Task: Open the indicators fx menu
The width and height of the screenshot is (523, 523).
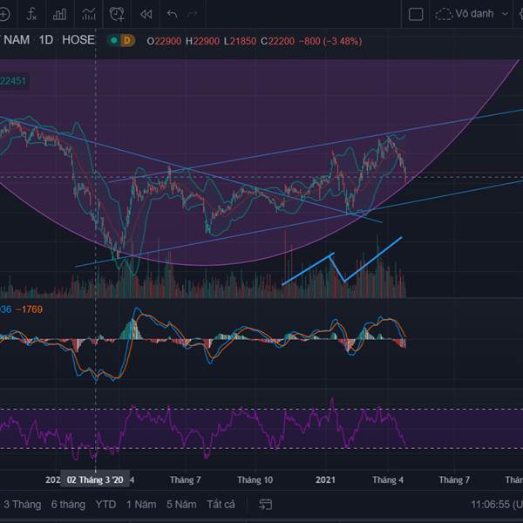Action: 31,14
